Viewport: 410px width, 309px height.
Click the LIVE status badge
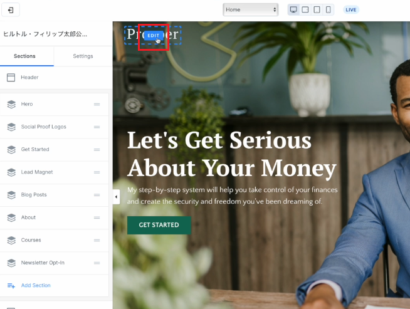point(351,9)
